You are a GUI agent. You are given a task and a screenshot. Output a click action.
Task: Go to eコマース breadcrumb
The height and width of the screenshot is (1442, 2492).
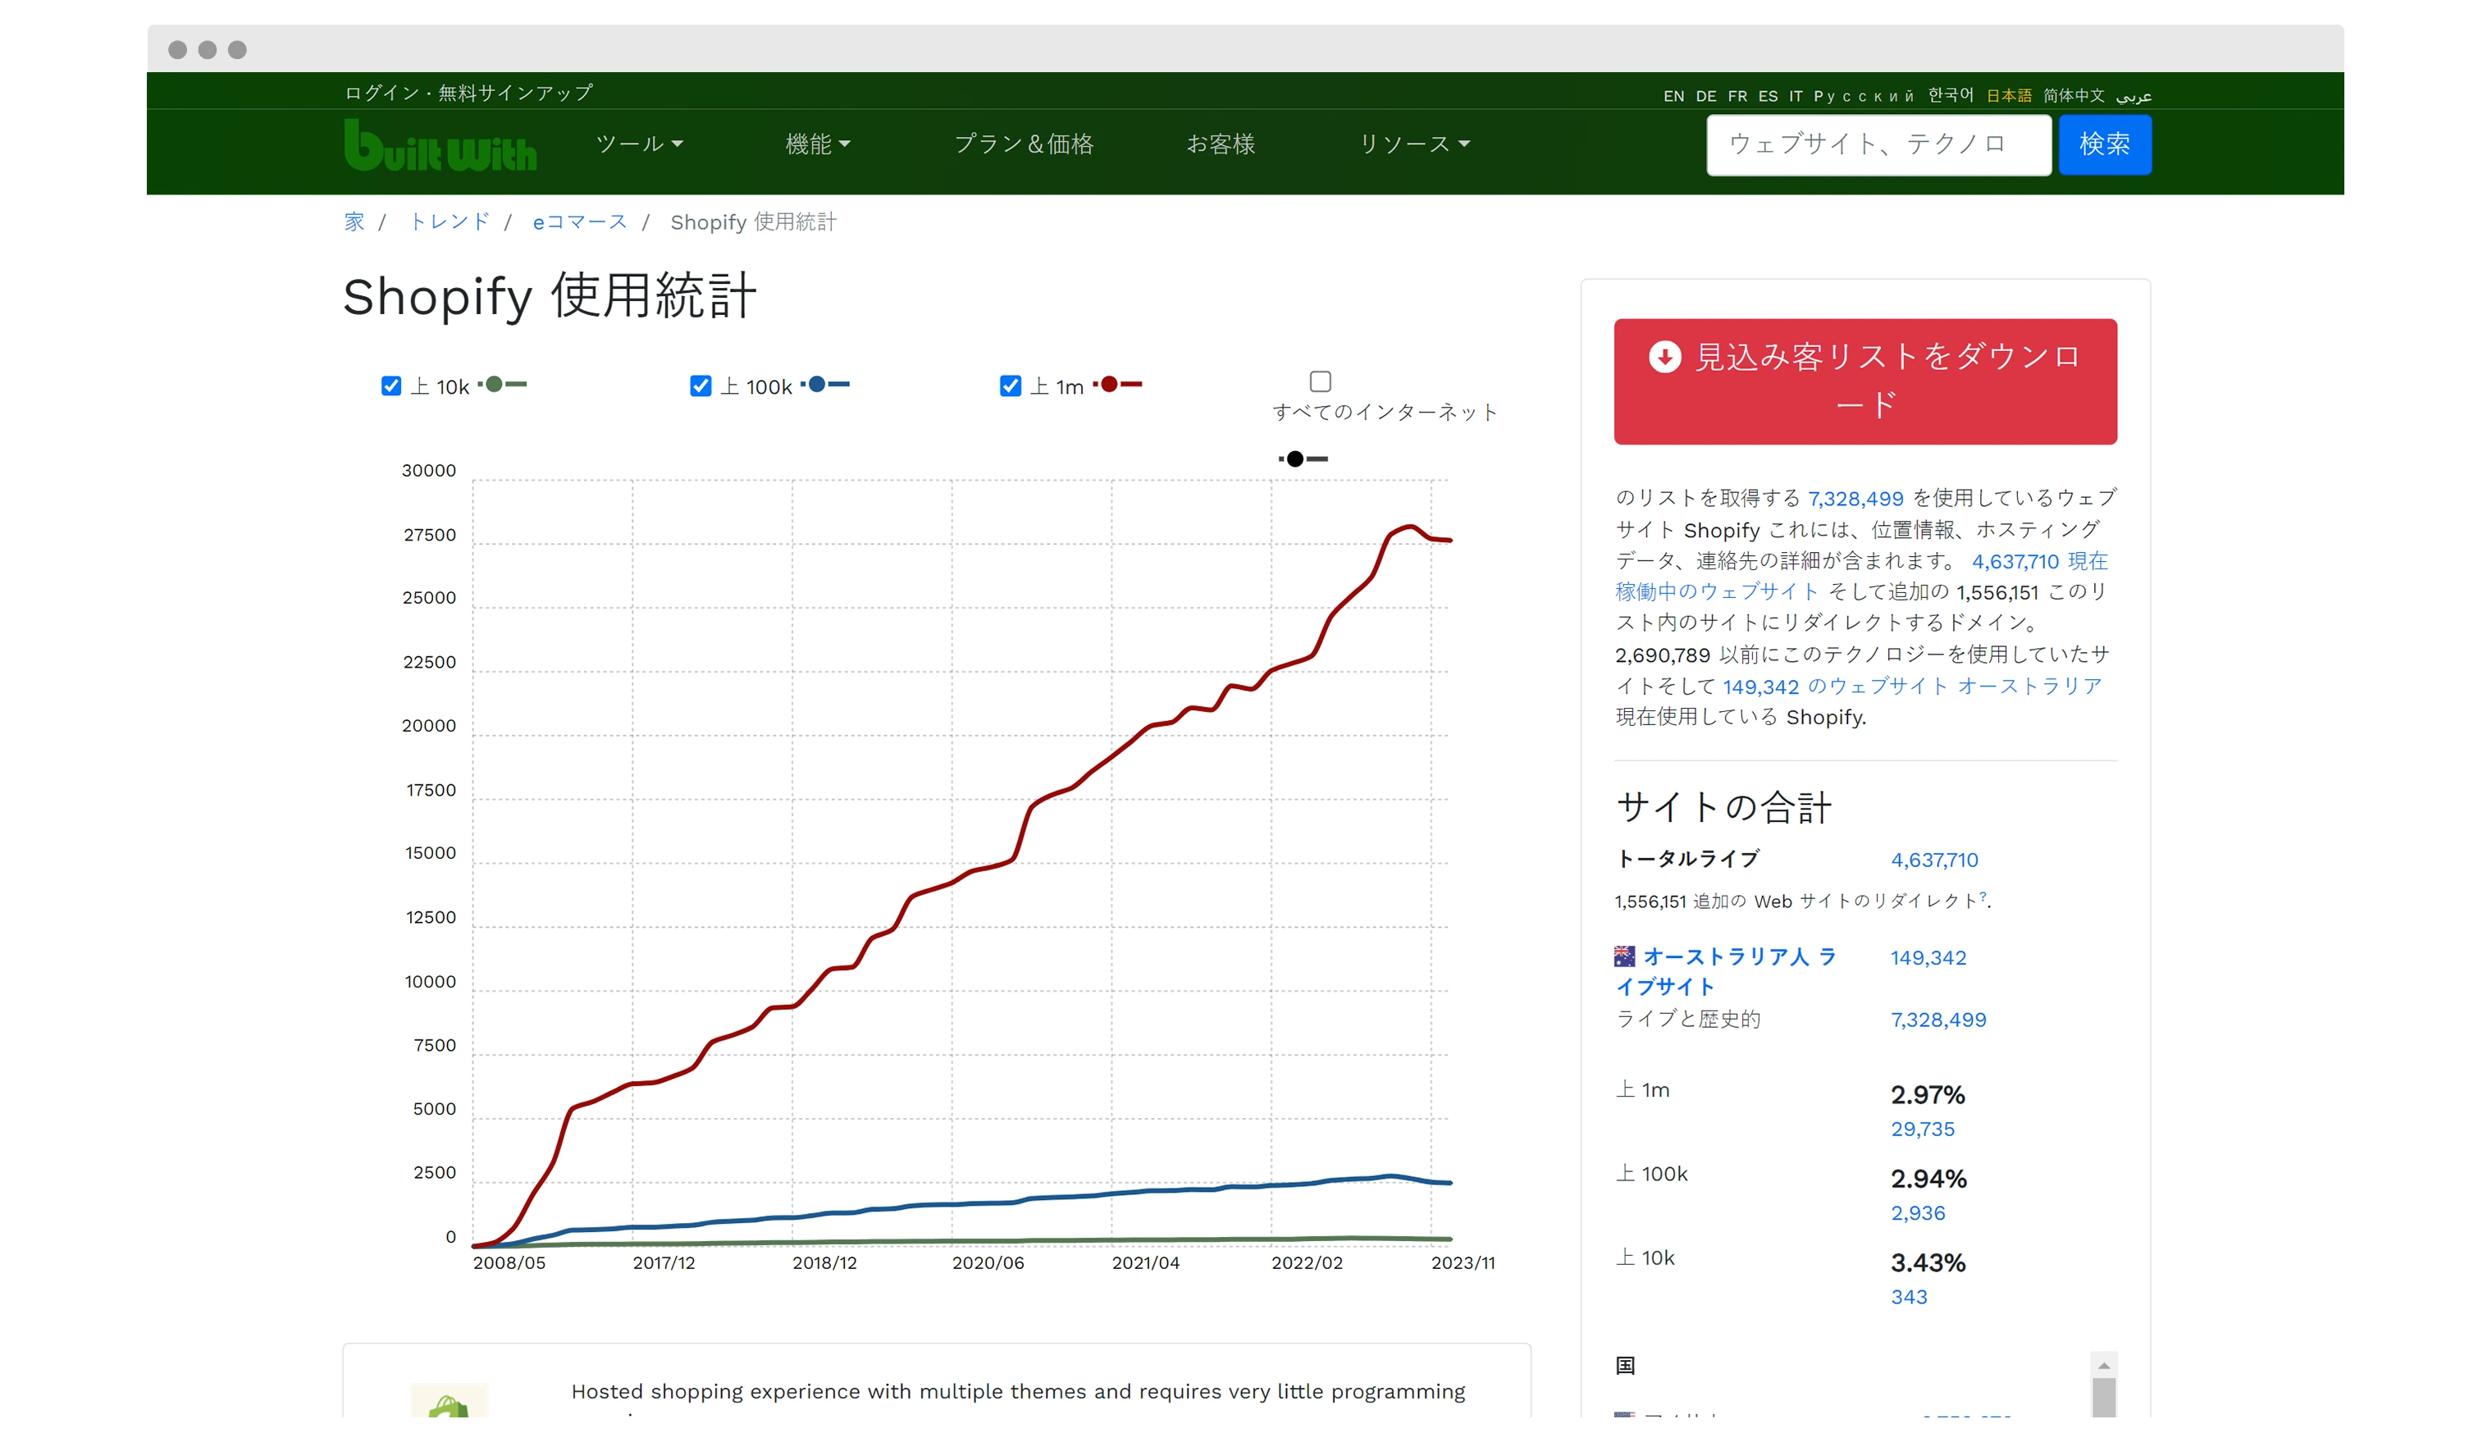[x=579, y=221]
